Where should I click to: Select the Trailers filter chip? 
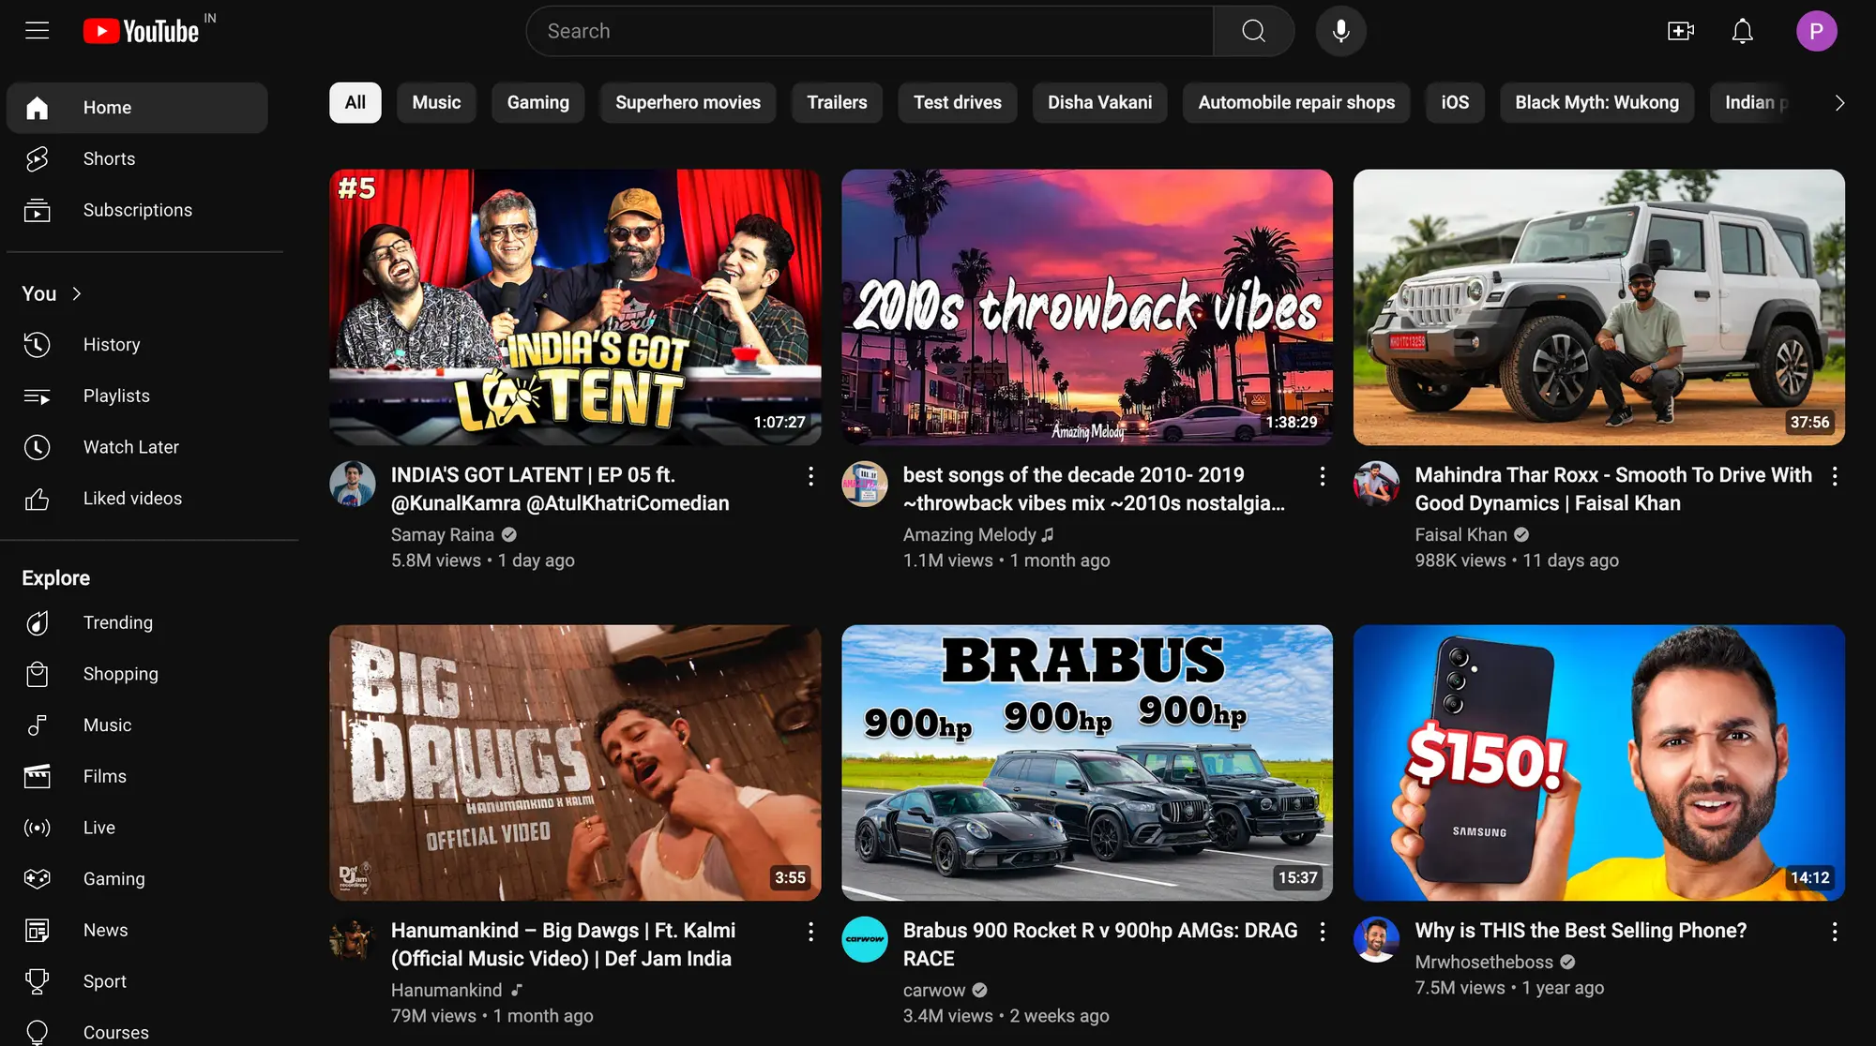tap(837, 102)
